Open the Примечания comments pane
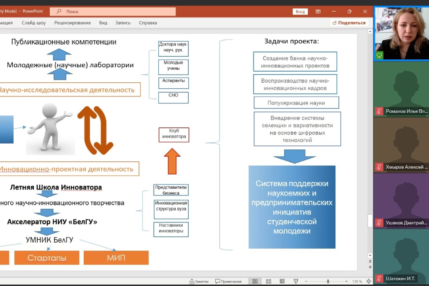429x286 pixels. click(228, 281)
